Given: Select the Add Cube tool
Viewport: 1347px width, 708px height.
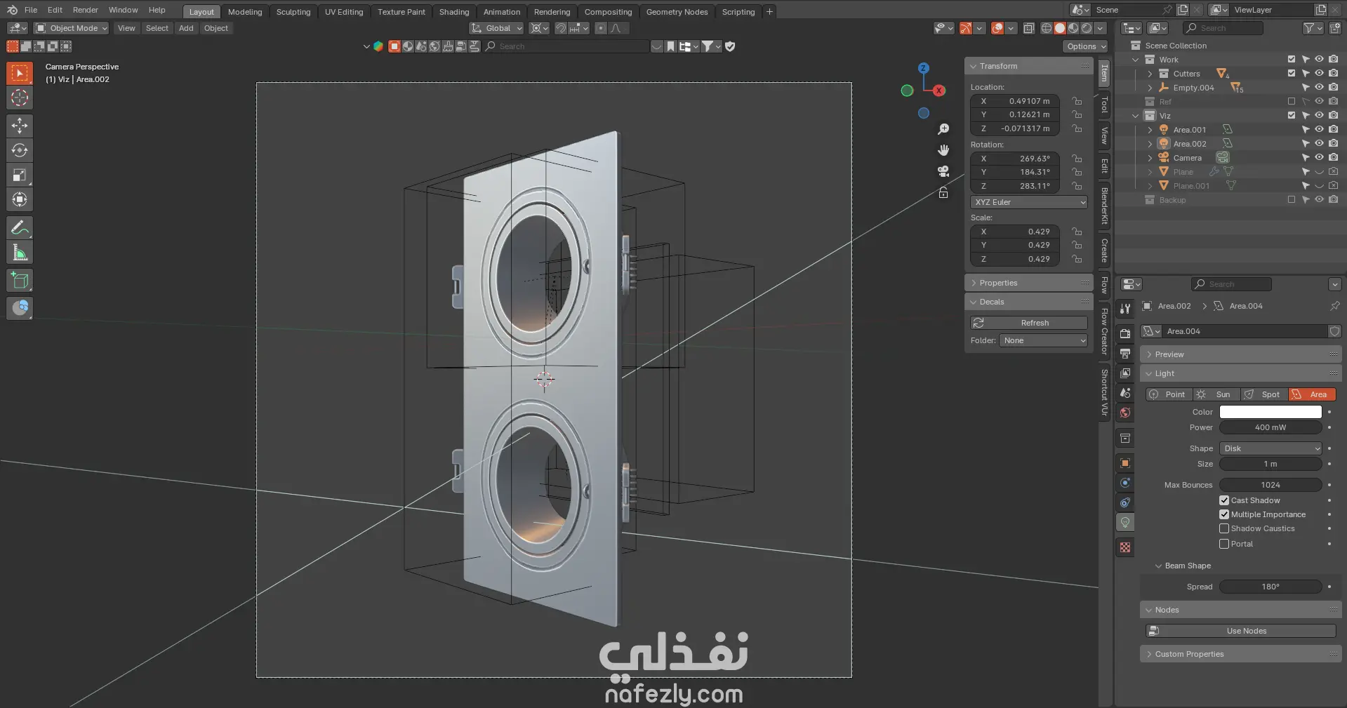Looking at the screenshot, I should (x=20, y=281).
